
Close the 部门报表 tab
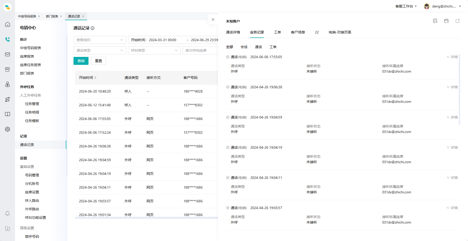[x=61, y=16]
